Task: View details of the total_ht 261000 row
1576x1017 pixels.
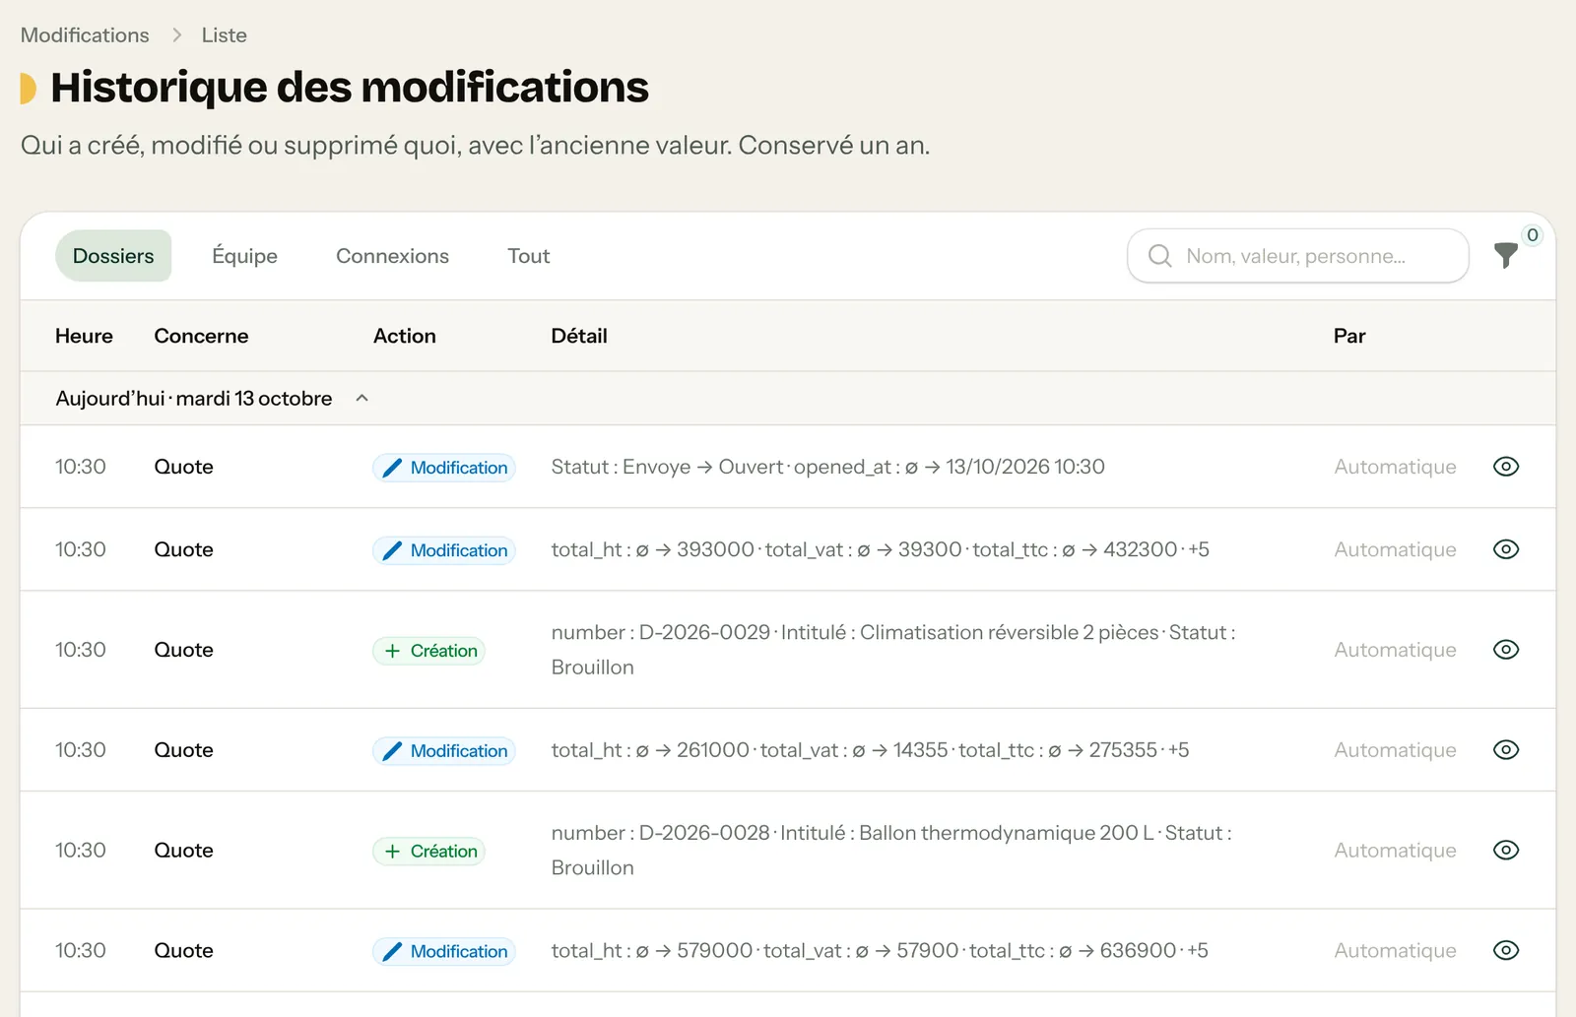Action: 1506,750
